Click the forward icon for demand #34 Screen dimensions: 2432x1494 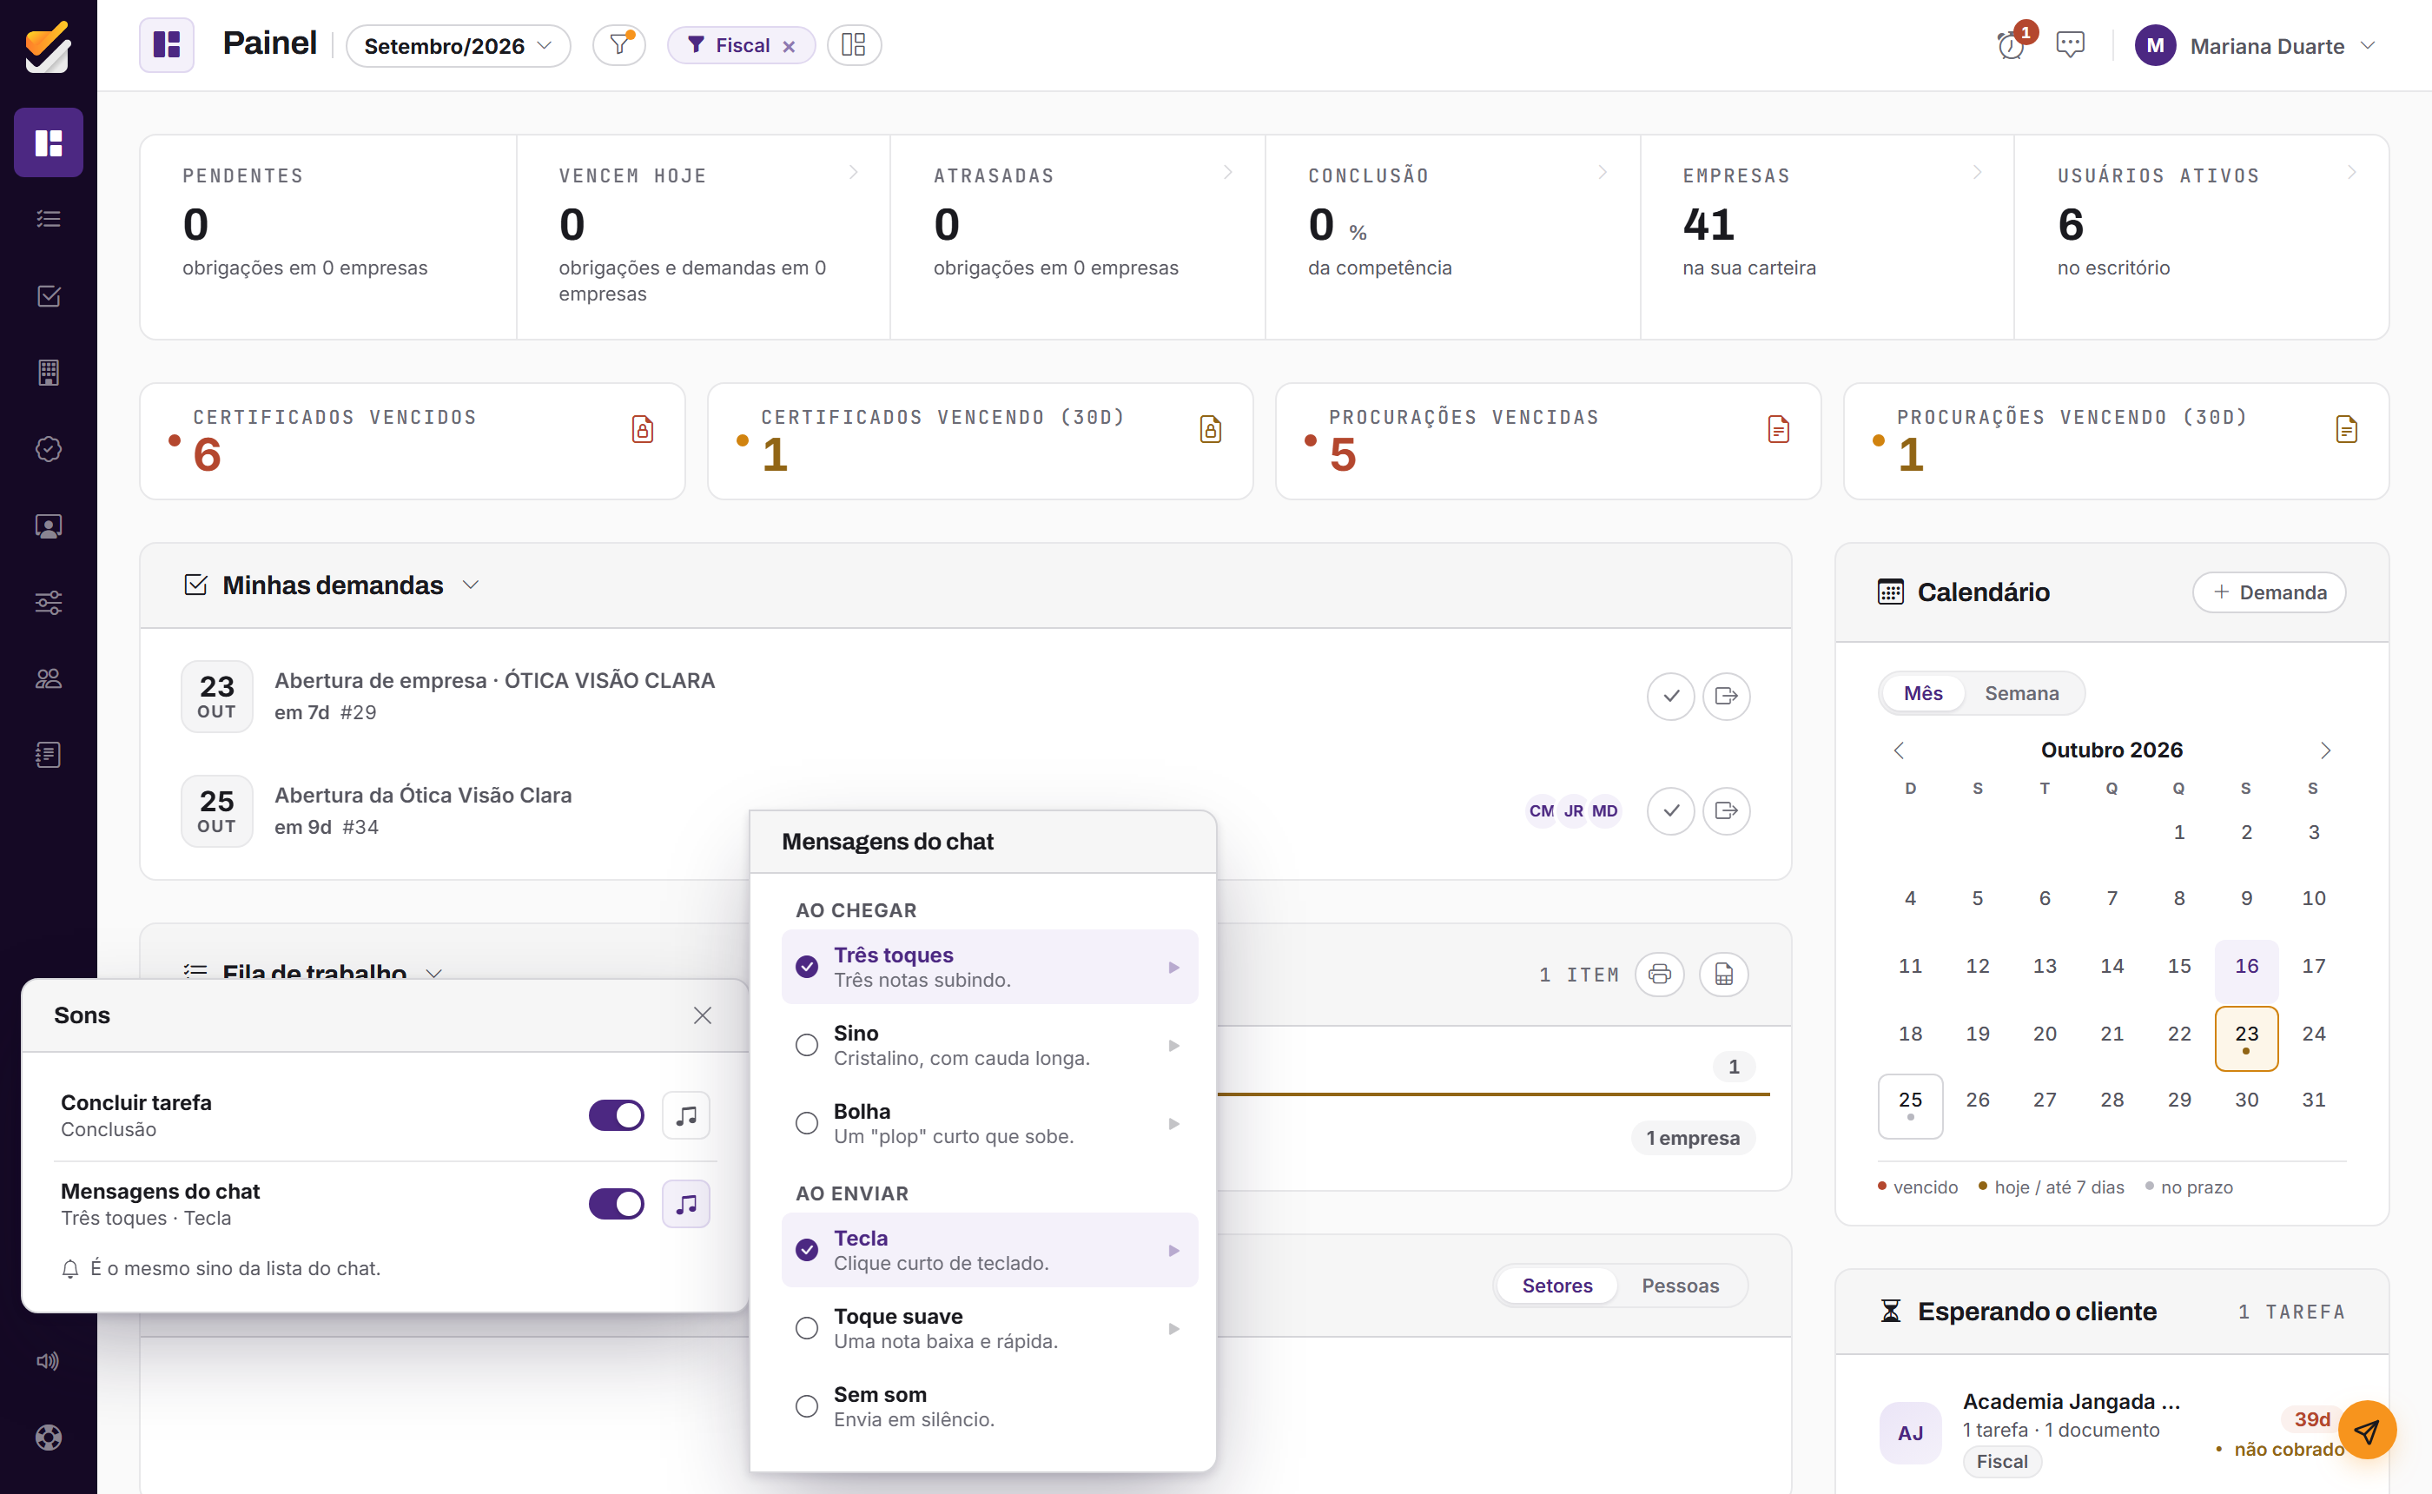tap(1726, 811)
